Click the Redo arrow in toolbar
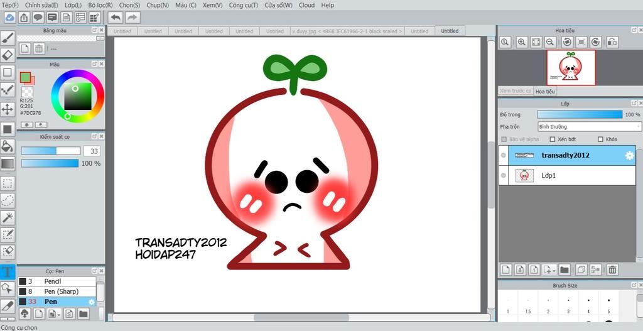 [x=132, y=18]
